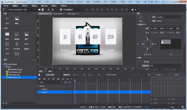
Task: Open the View (视图) menu
Action: click(x=34, y=6)
